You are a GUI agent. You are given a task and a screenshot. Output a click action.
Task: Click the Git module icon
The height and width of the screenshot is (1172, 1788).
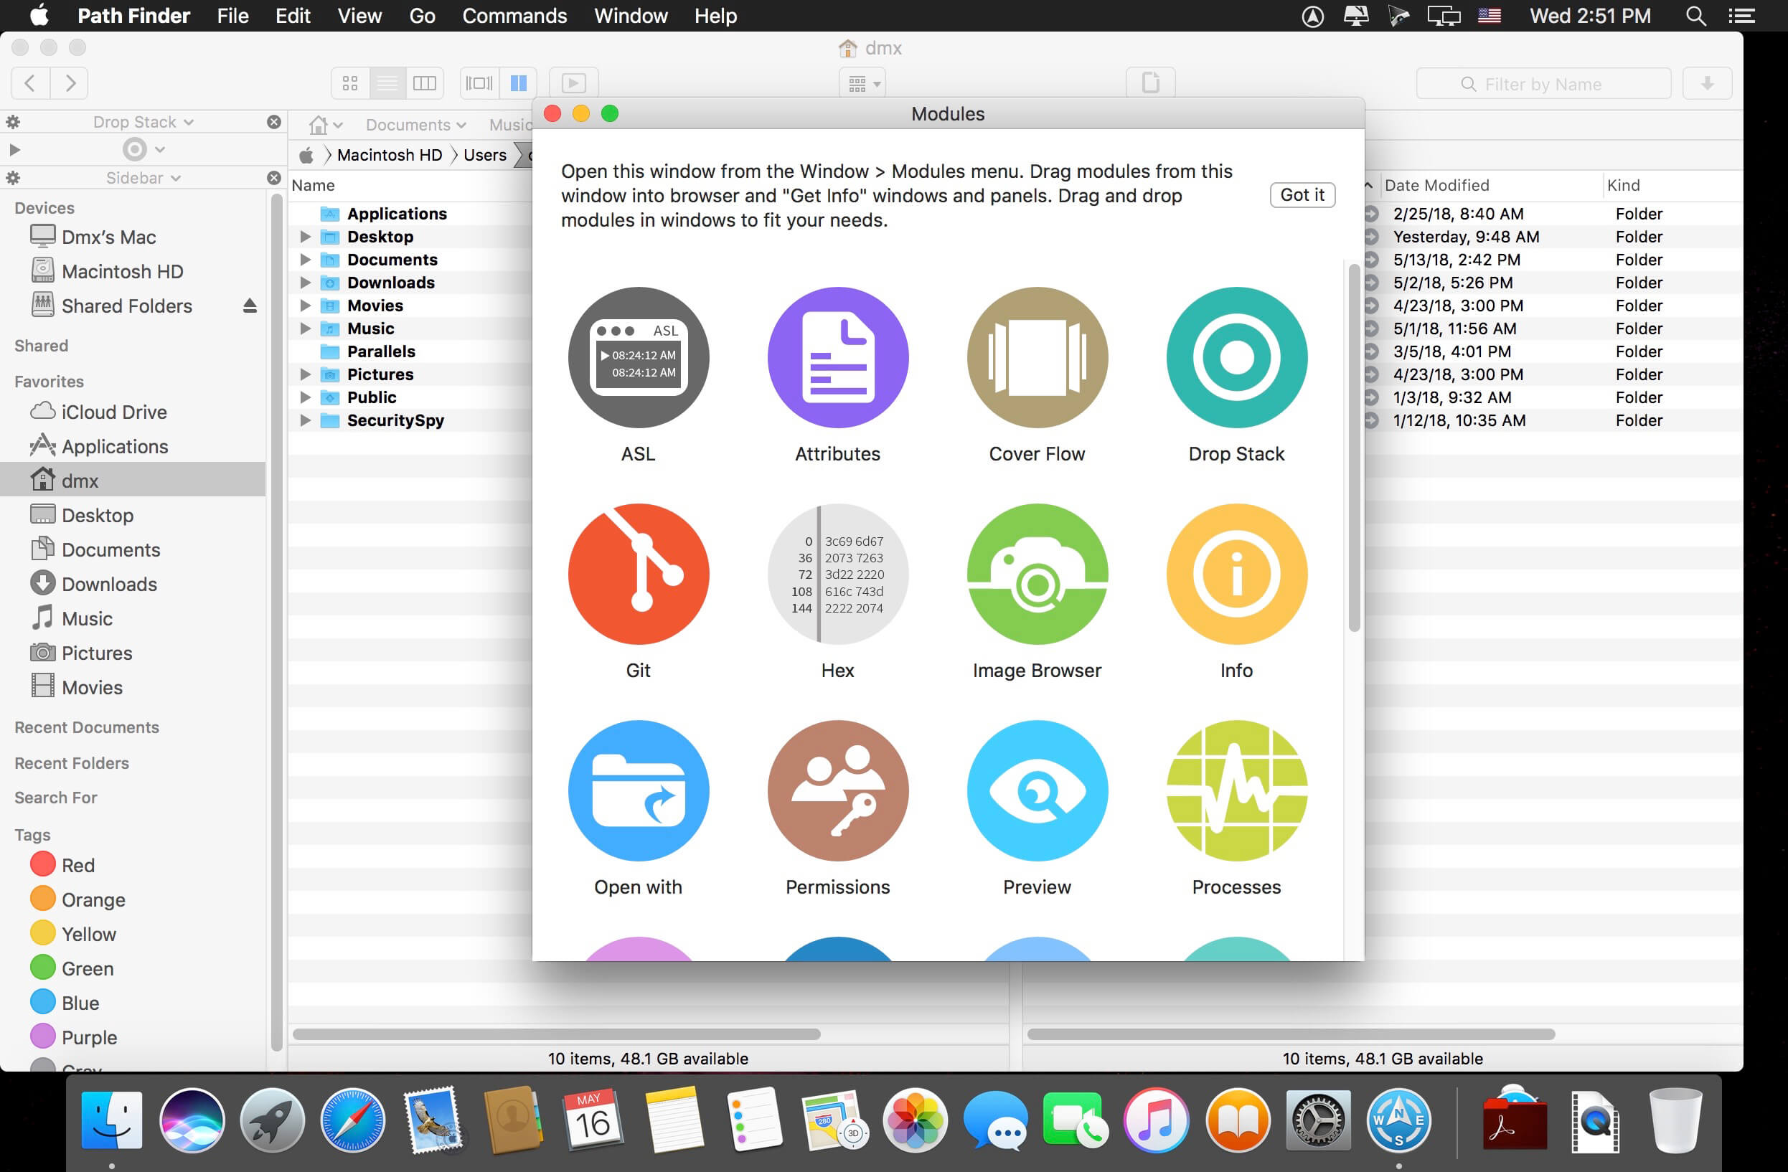(x=638, y=574)
